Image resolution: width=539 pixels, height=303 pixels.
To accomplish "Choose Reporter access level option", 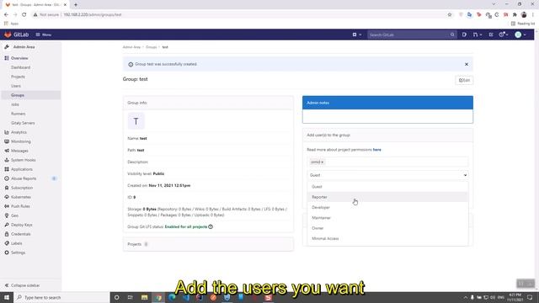I will click(x=387, y=197).
